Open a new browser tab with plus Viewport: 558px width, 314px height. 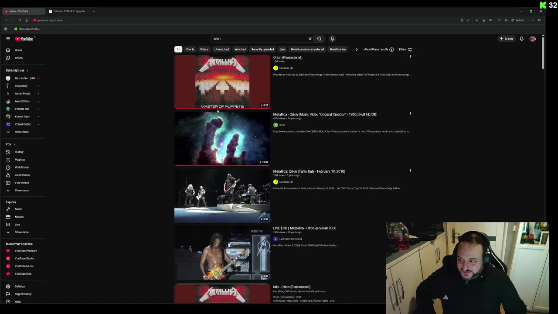[94, 11]
